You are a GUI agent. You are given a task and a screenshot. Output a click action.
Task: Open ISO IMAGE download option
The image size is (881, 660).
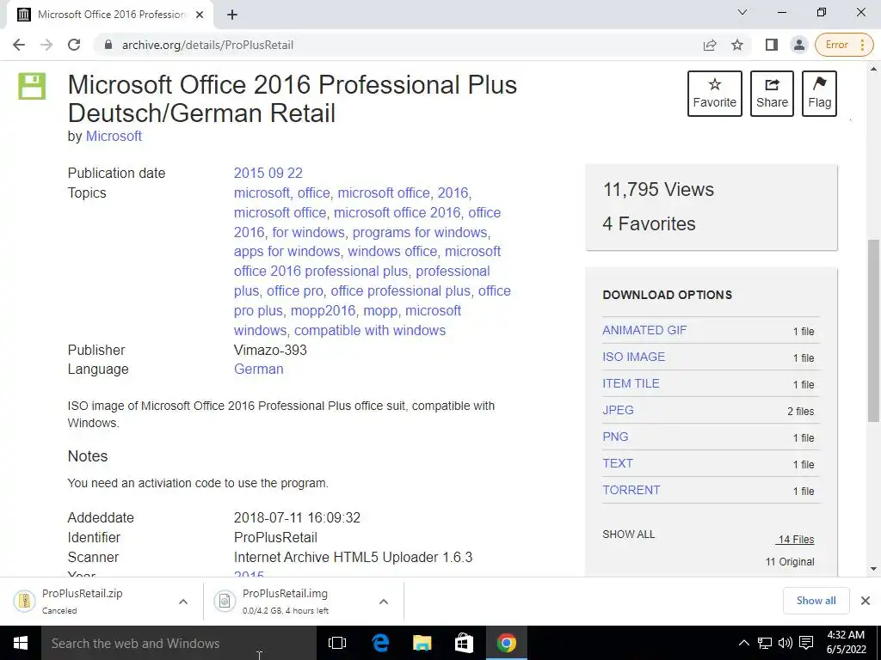634,357
